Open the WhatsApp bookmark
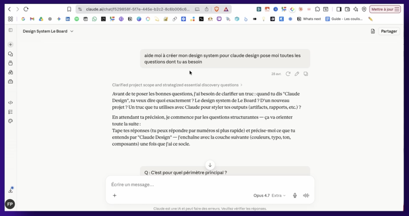The width and height of the screenshot is (409, 216). [x=94, y=19]
